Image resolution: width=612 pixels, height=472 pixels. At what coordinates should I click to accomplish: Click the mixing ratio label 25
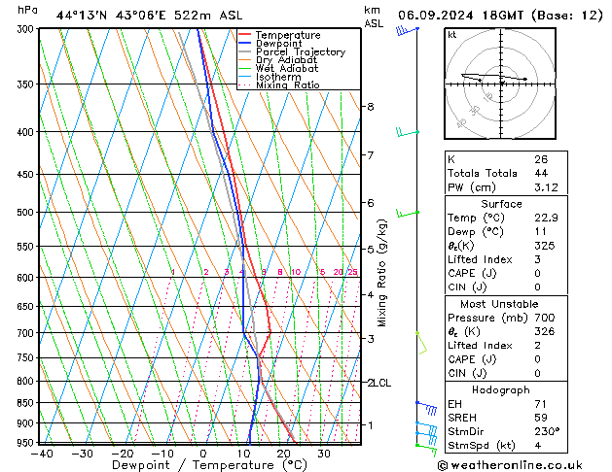pos(352,272)
